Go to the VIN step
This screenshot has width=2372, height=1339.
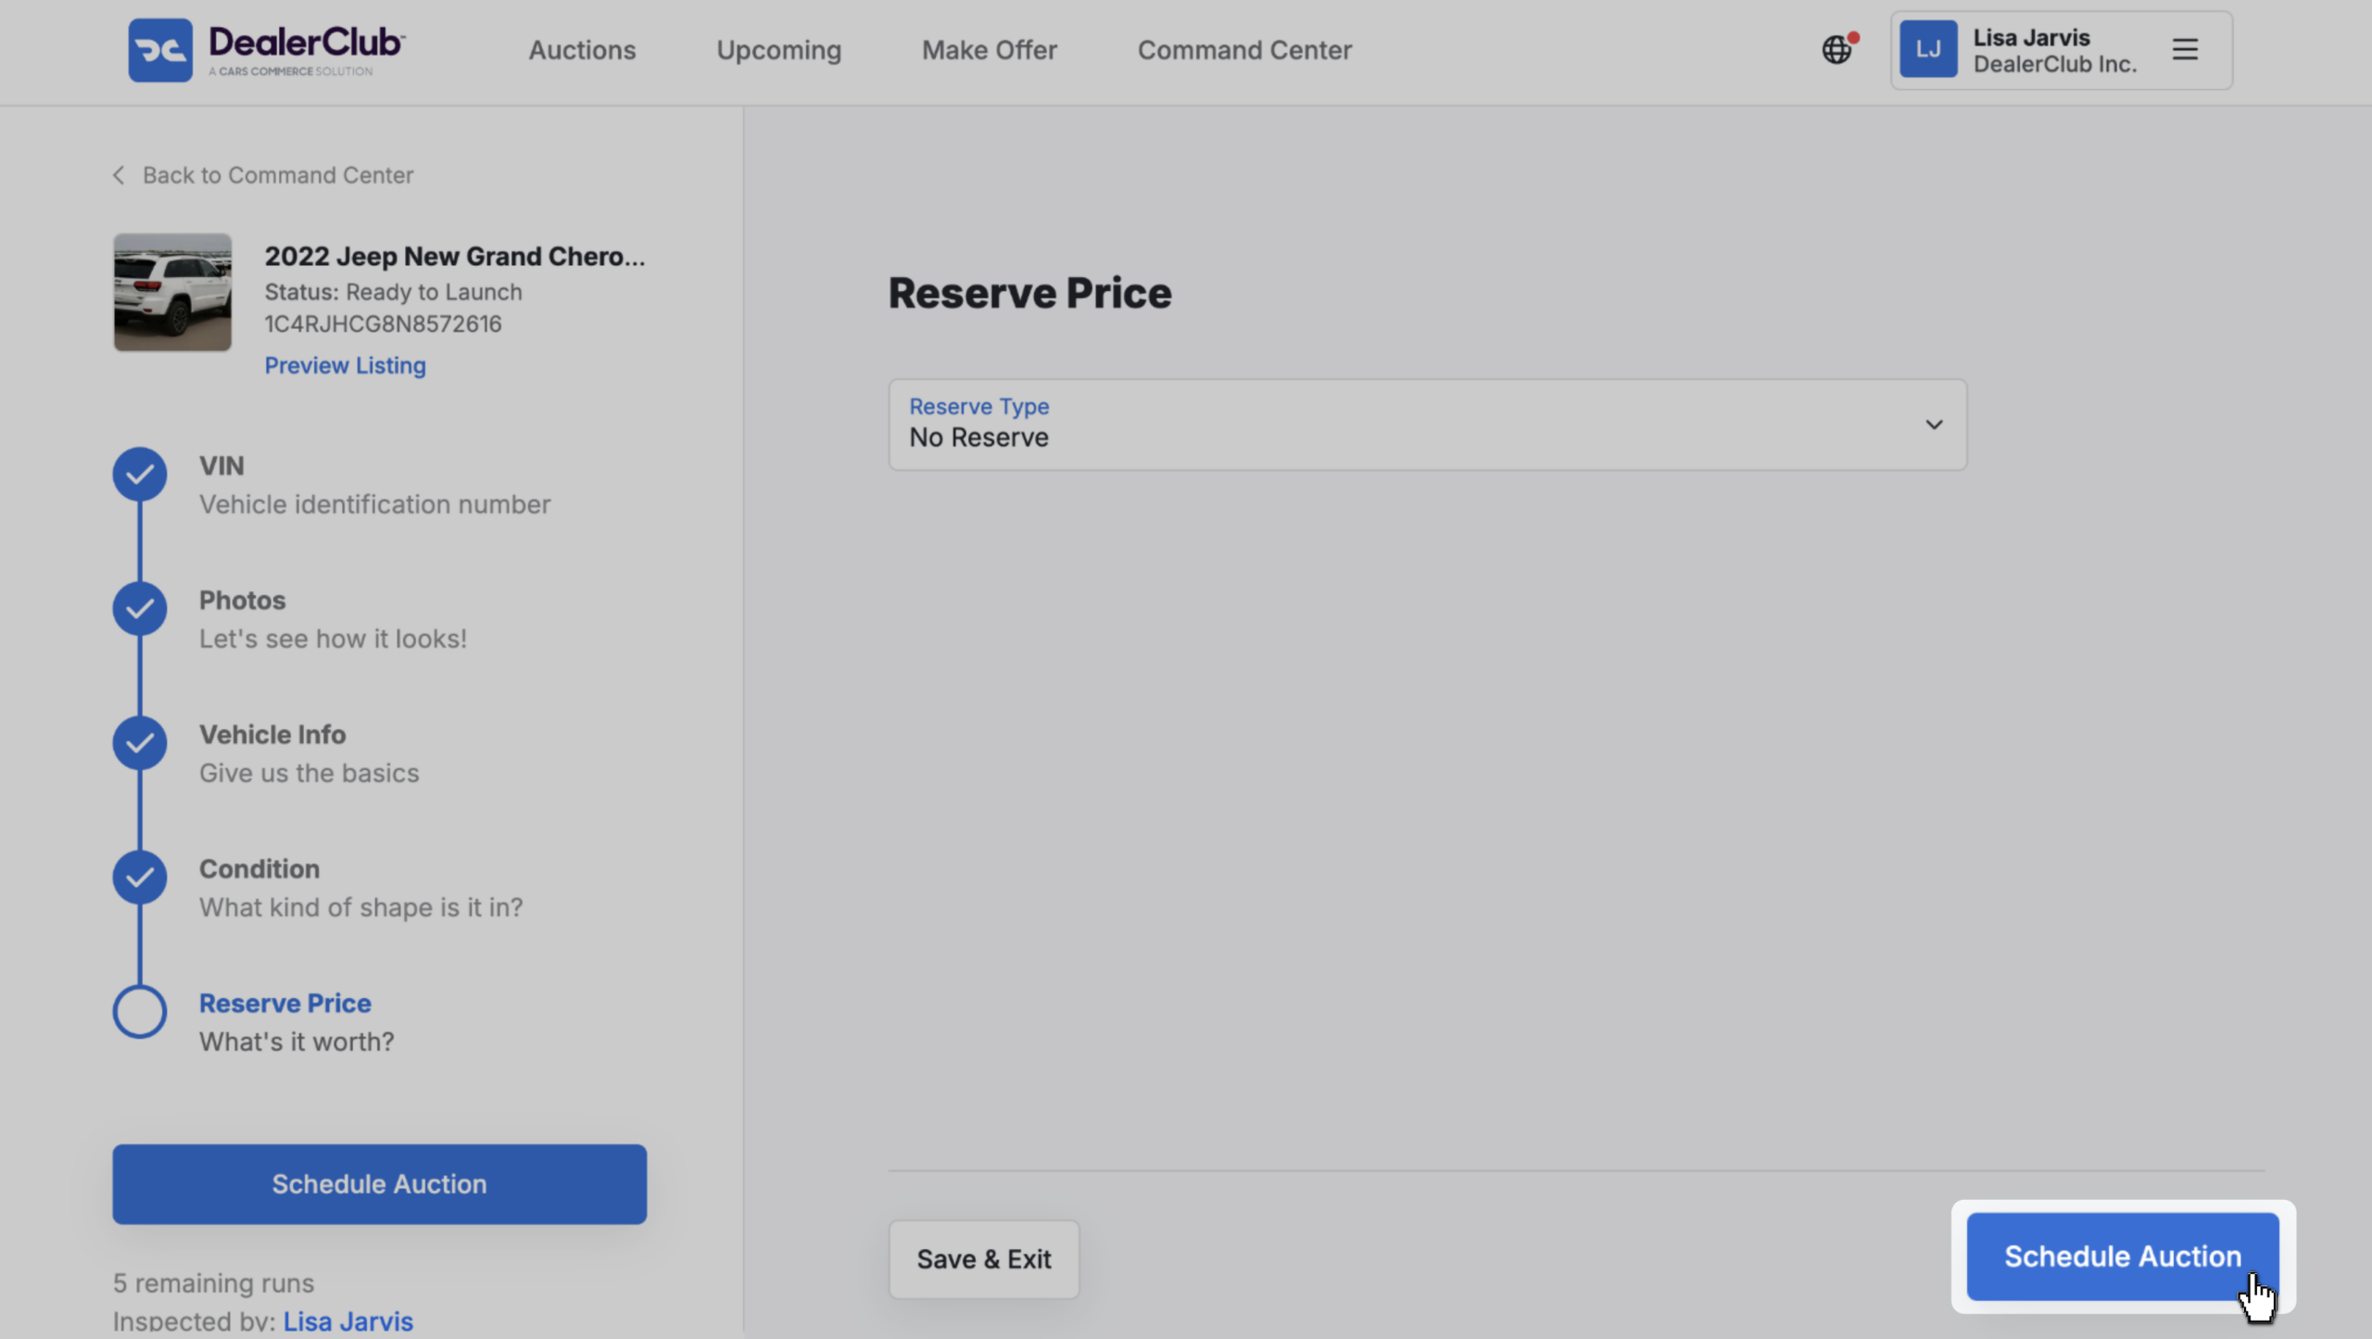click(x=221, y=466)
